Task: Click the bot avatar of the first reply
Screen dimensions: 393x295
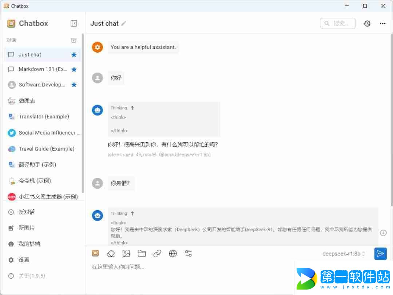Action: [x=98, y=110]
